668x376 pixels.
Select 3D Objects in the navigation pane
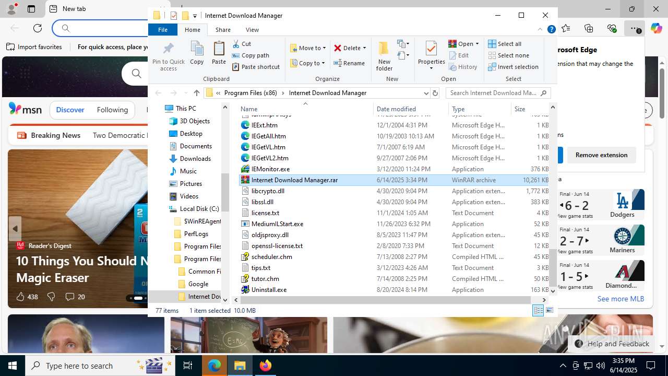point(195,121)
